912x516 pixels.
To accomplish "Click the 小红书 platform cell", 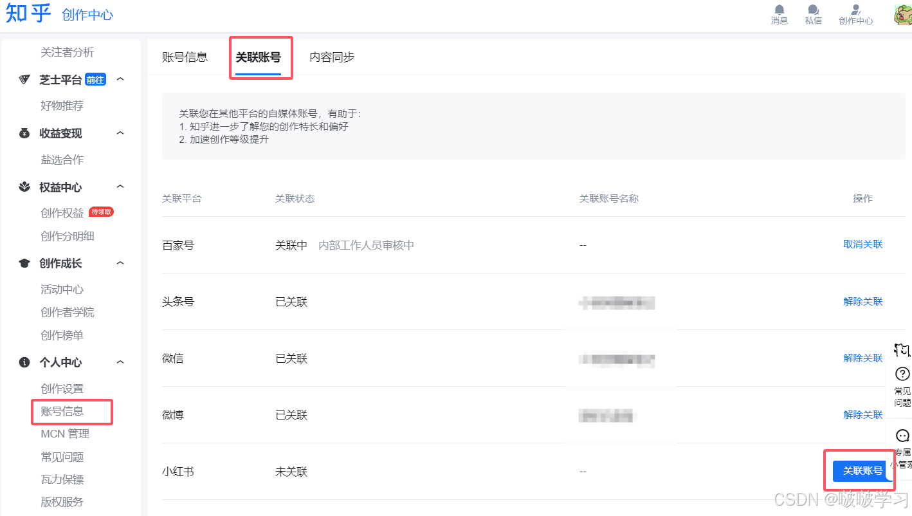I will [178, 472].
